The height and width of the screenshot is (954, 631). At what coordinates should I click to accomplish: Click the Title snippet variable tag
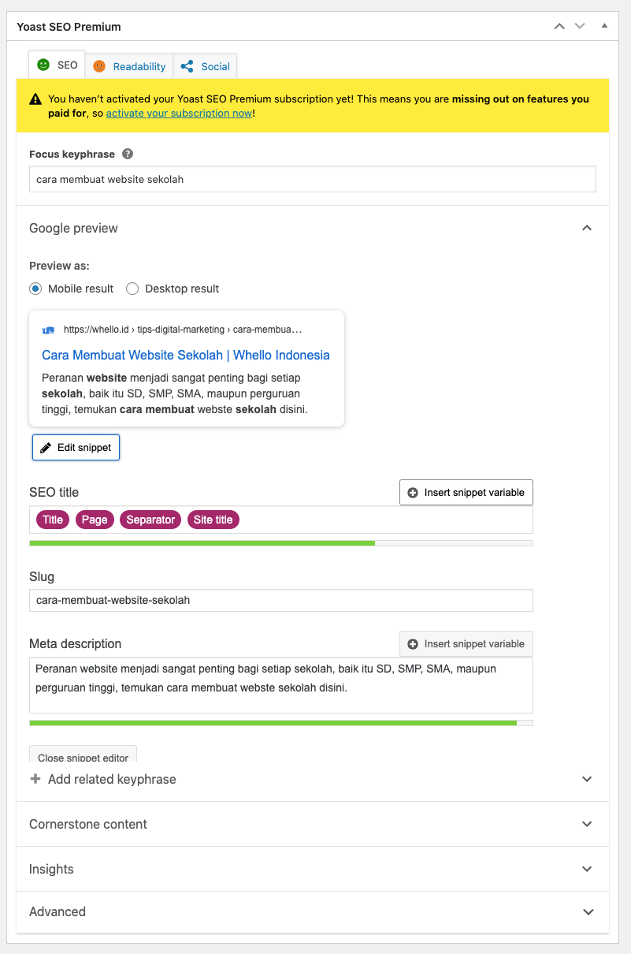pyautogui.click(x=53, y=520)
